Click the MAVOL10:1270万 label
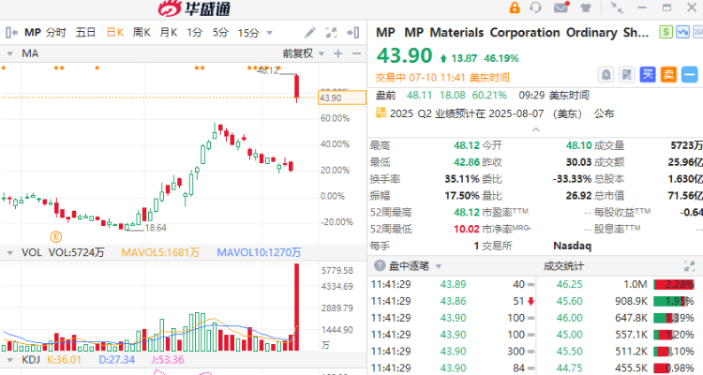The height and width of the screenshot is (375, 703). click(x=259, y=252)
